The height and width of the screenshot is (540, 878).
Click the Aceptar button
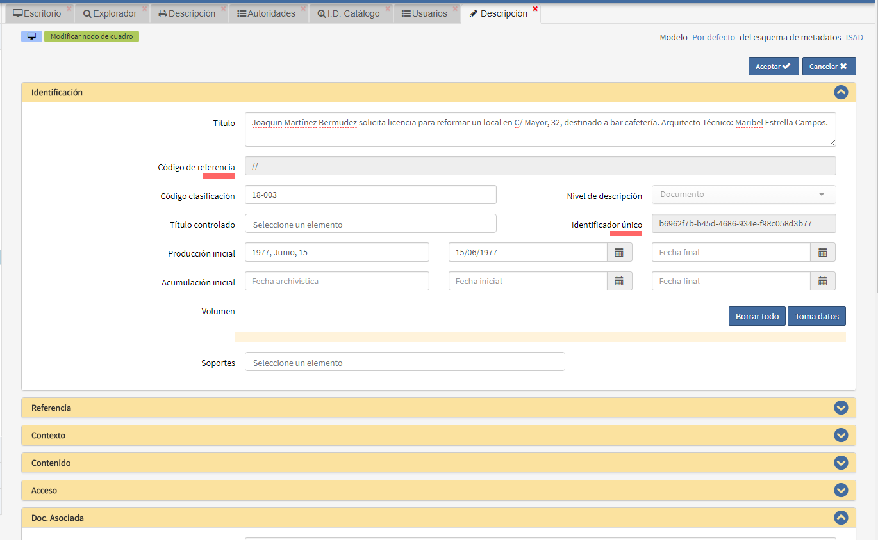[x=774, y=67]
